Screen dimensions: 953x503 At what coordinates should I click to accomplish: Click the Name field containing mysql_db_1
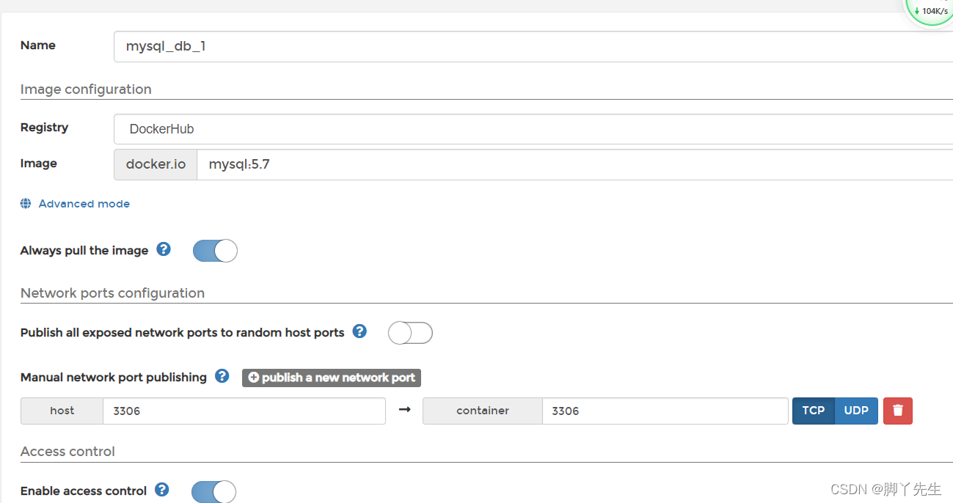tap(533, 46)
